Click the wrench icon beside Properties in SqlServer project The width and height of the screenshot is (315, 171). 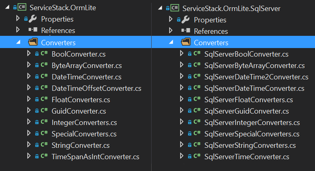coord(185,20)
